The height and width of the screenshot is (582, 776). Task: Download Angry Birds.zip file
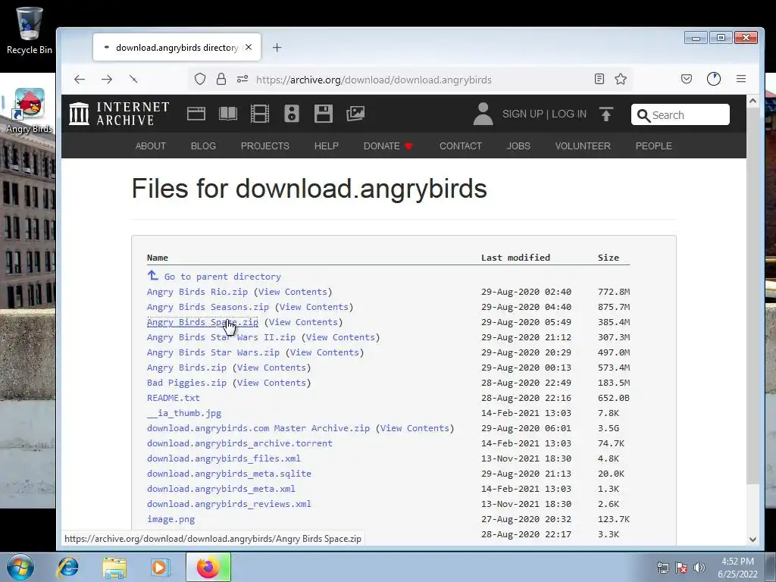click(186, 368)
